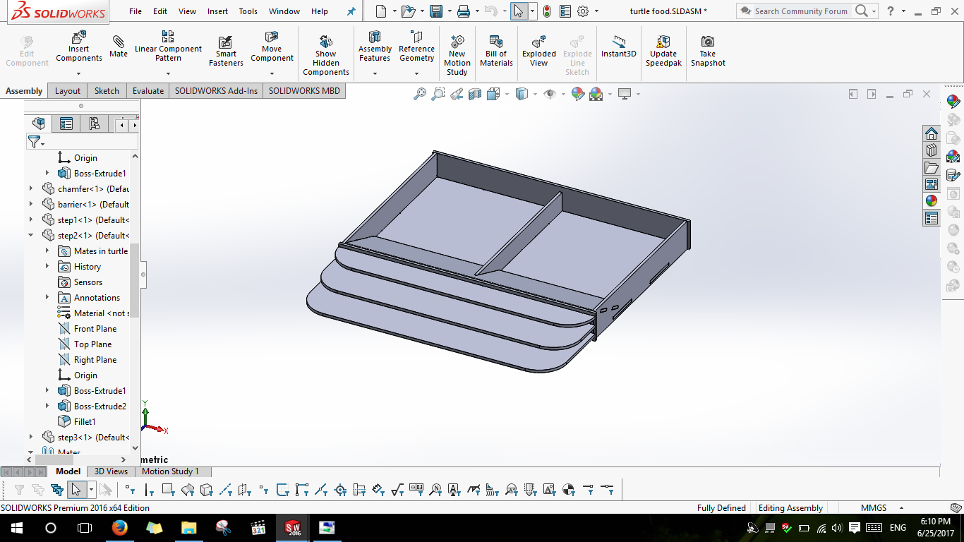Viewport: 964px width, 542px height.
Task: Toggle the Select cursor tool in top toolbar
Action: pyautogui.click(x=519, y=11)
